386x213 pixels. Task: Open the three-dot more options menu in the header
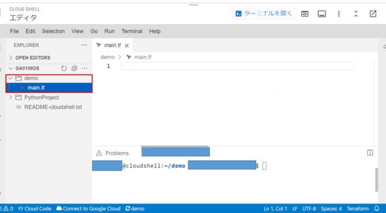[x=339, y=14]
